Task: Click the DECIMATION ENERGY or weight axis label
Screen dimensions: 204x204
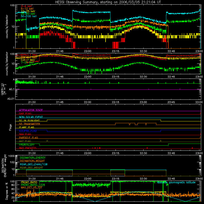Action: pyautogui.click(x=4, y=165)
